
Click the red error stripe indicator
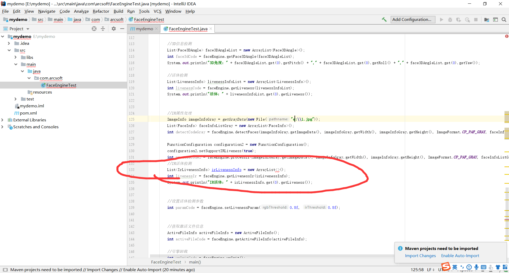pyautogui.click(x=507, y=36)
